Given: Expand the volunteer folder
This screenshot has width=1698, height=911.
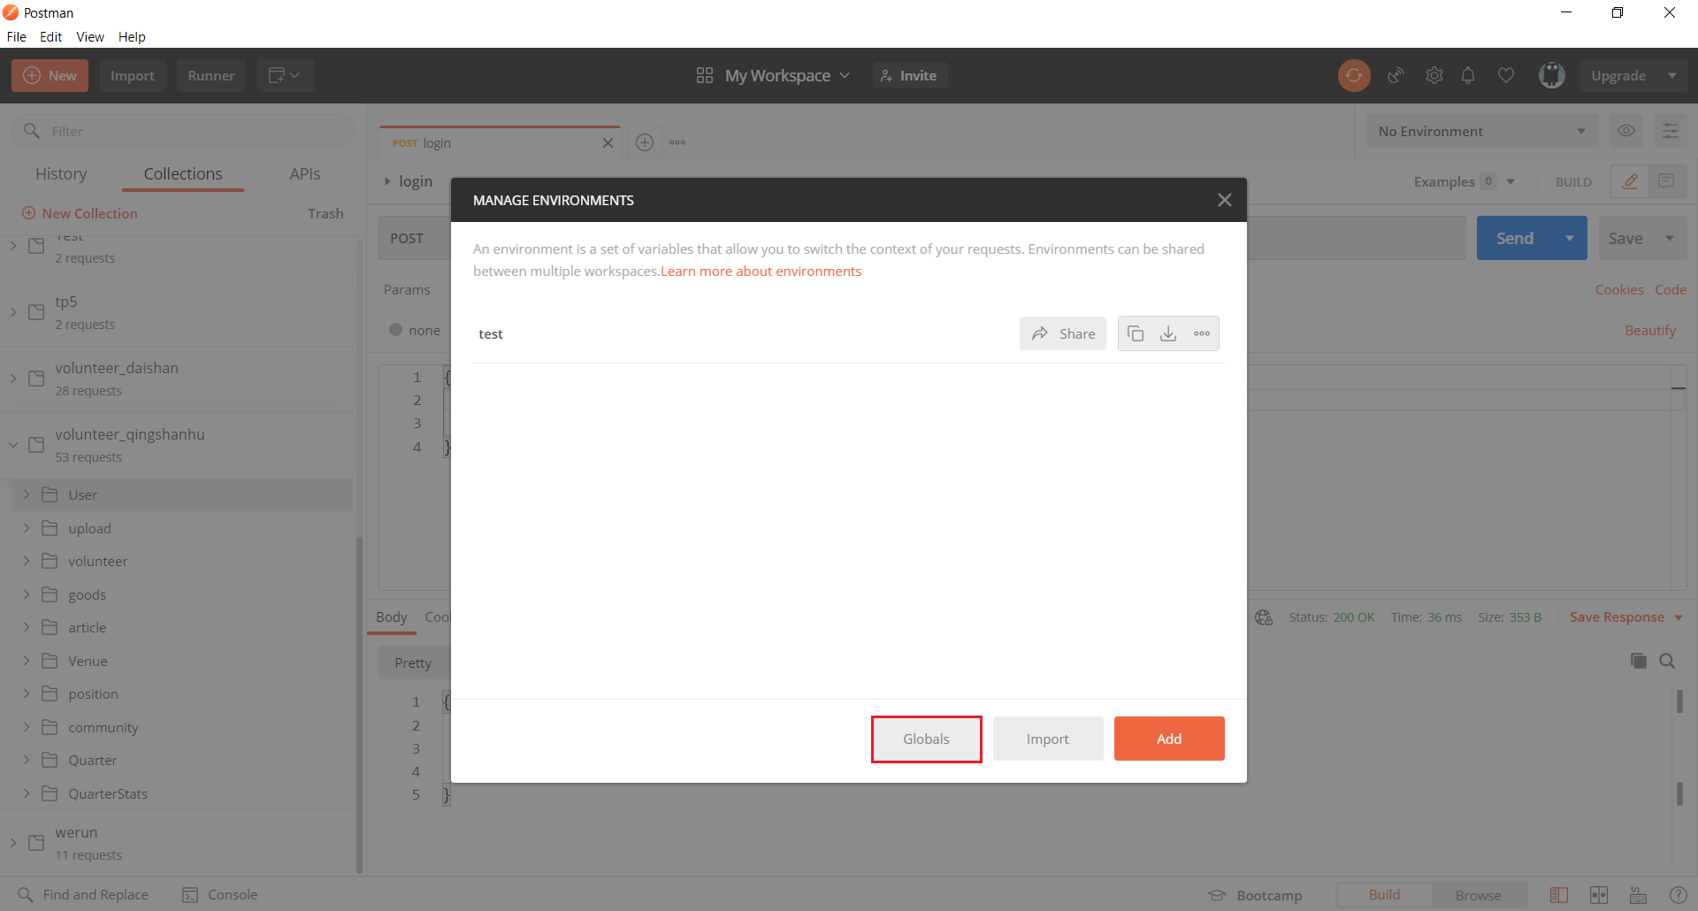Looking at the screenshot, I should click(x=27, y=561).
